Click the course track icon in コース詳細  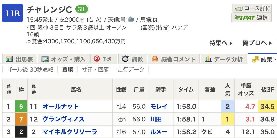pyautogui.click(x=239, y=8)
